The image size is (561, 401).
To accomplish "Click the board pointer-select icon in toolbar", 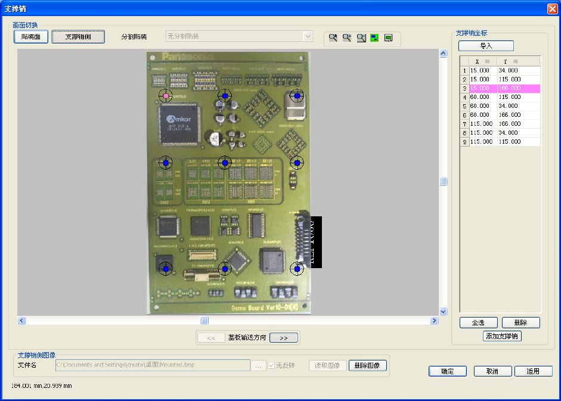I will click(388, 38).
